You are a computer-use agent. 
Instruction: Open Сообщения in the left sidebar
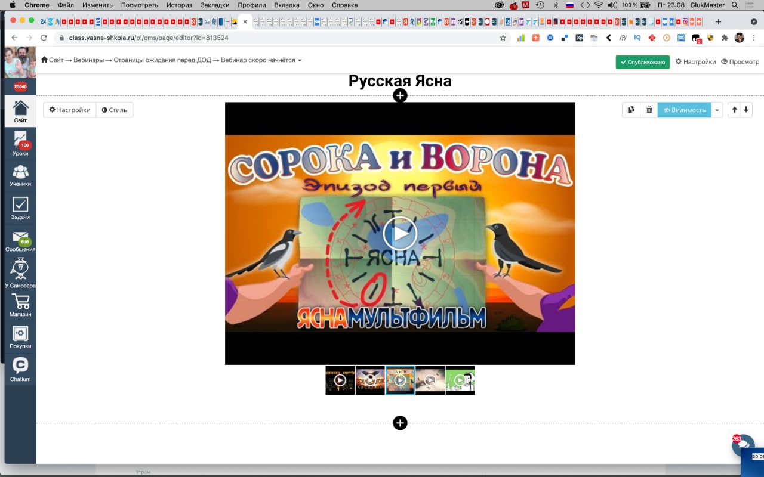pos(20,241)
